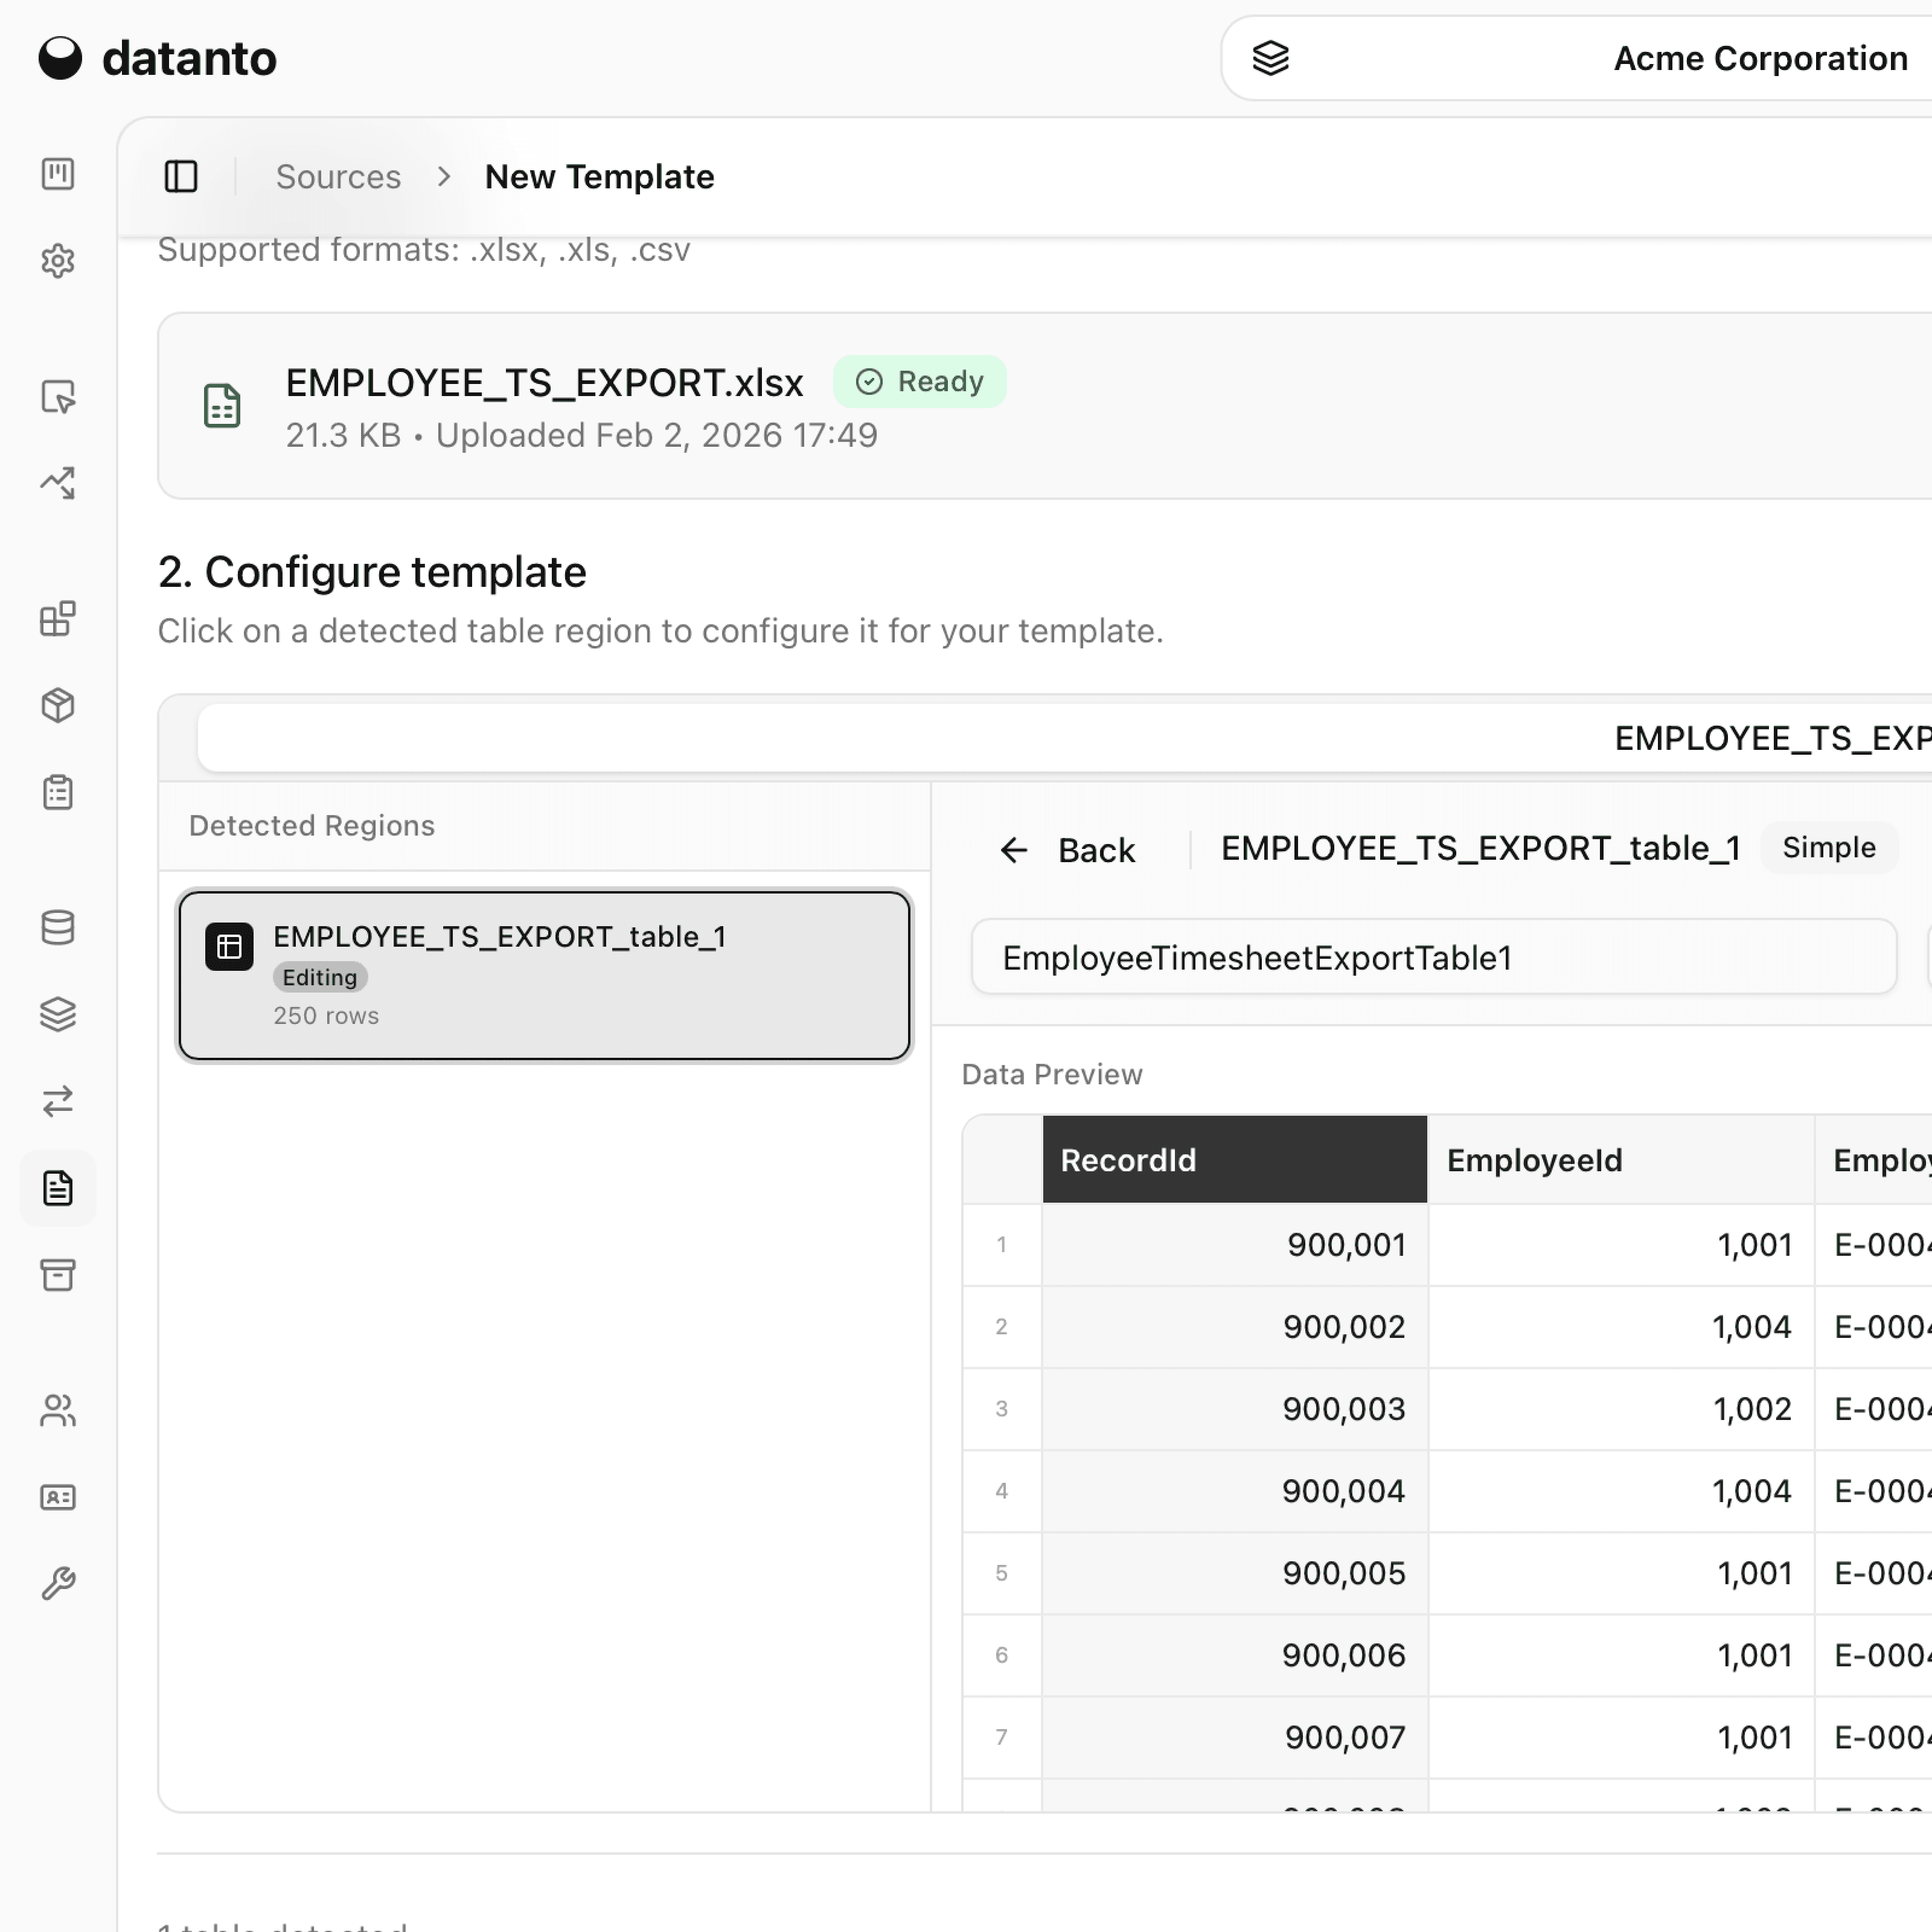Collapse the panel with the sidebar toggle icon
The width and height of the screenshot is (1932, 1932).
[181, 176]
